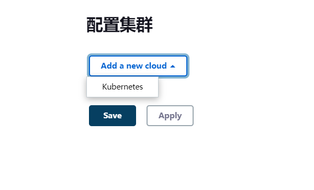Click the caret arrow beside Add a new cloud
Viewport: 314px width, 190px height.
[173, 66]
